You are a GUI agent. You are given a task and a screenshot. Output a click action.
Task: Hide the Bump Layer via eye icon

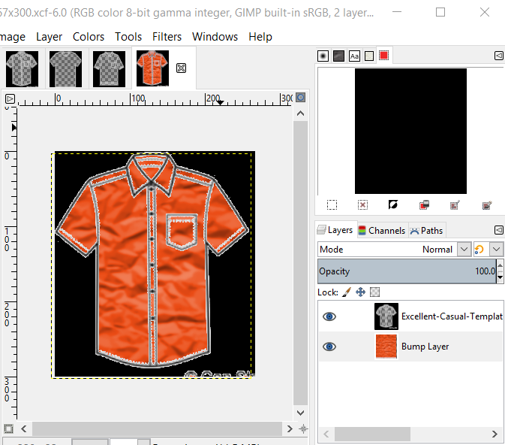329,347
